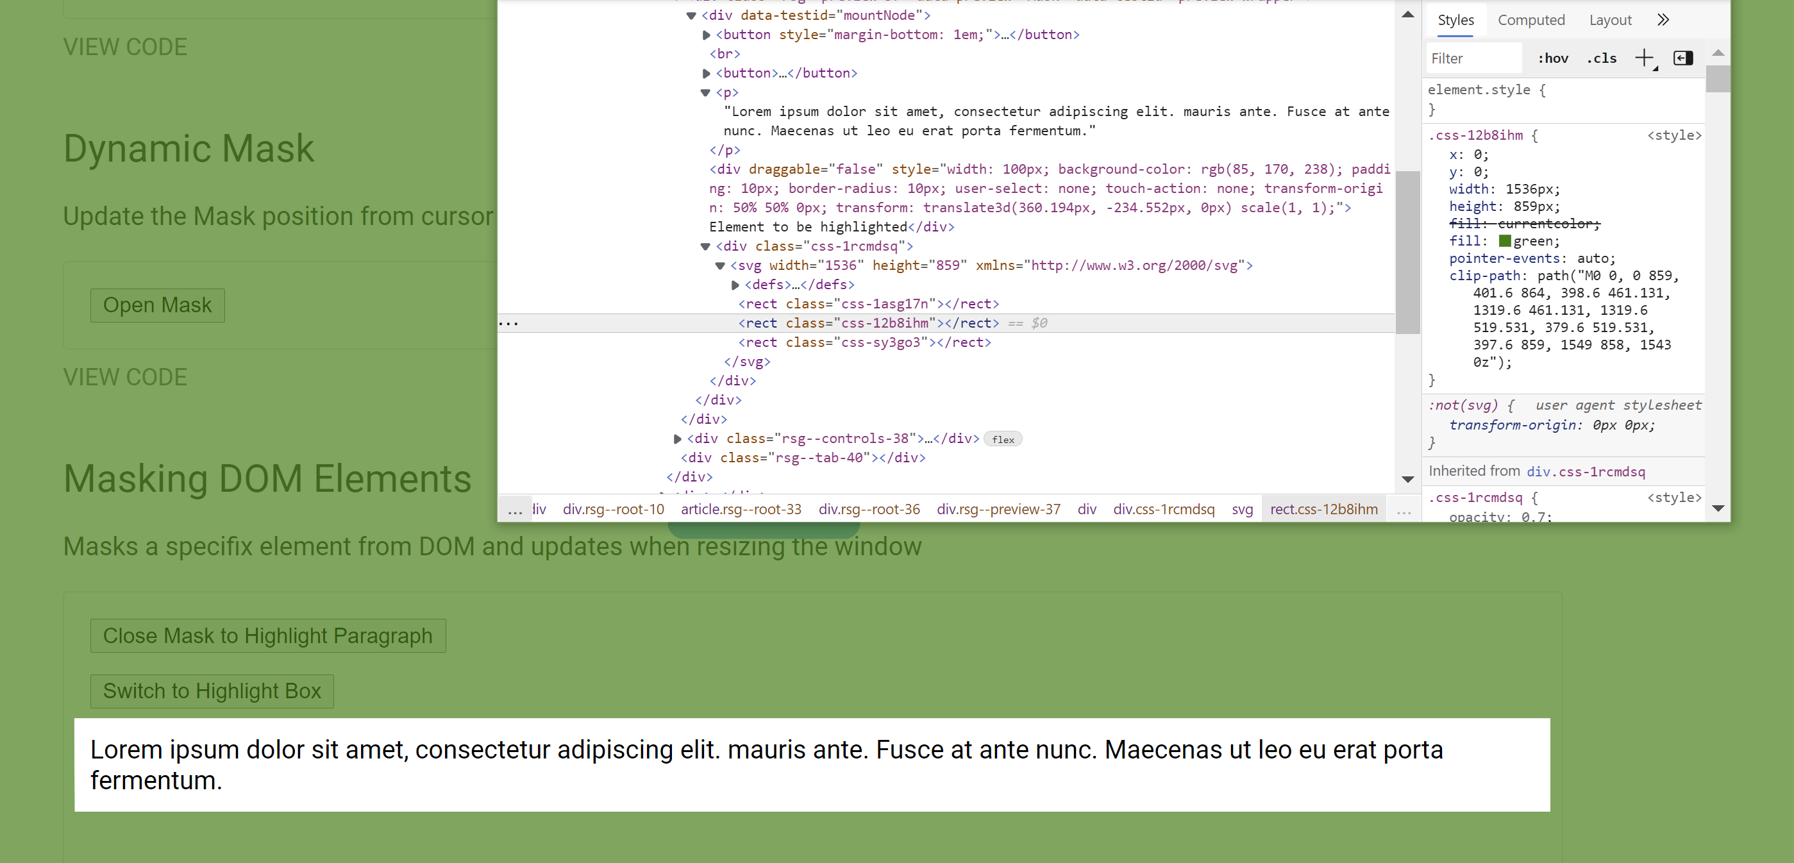Select div.rsg--preview-37 in the breadcrumb
The height and width of the screenshot is (863, 1794).
[999, 510]
